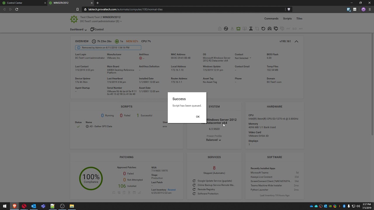
Task: Click the Resend inventory link
Action: click(172, 190)
